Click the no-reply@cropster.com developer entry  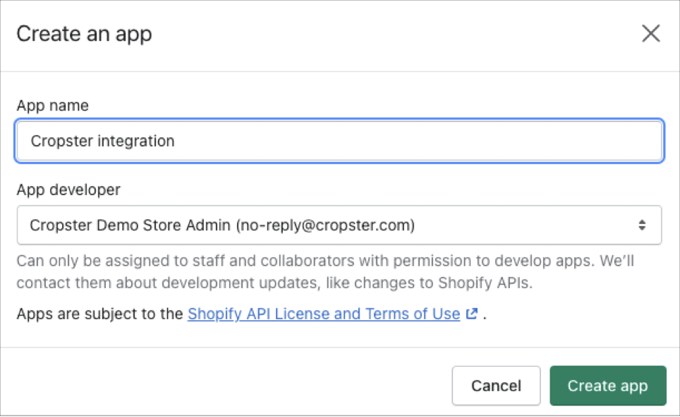tap(325, 225)
